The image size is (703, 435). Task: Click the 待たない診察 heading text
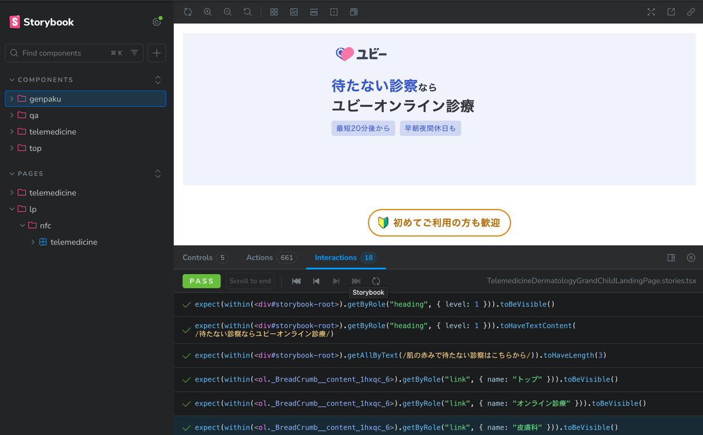click(x=374, y=85)
